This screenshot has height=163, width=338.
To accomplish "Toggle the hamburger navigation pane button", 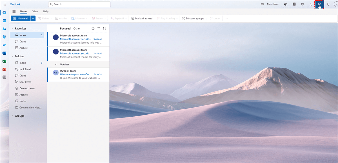I will tap(14, 12).
